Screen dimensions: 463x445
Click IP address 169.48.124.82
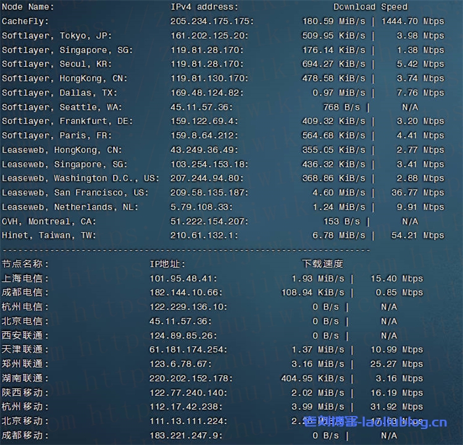207,93
